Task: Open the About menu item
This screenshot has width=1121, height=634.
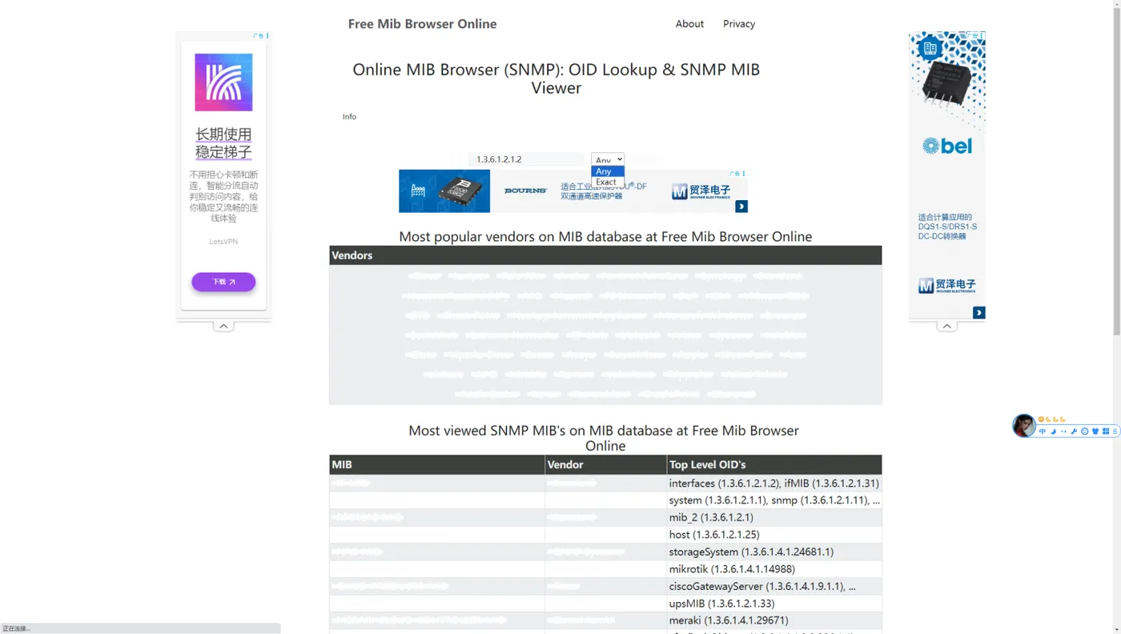Action: click(x=689, y=24)
